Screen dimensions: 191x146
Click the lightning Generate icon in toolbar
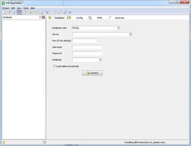pos(52,12)
